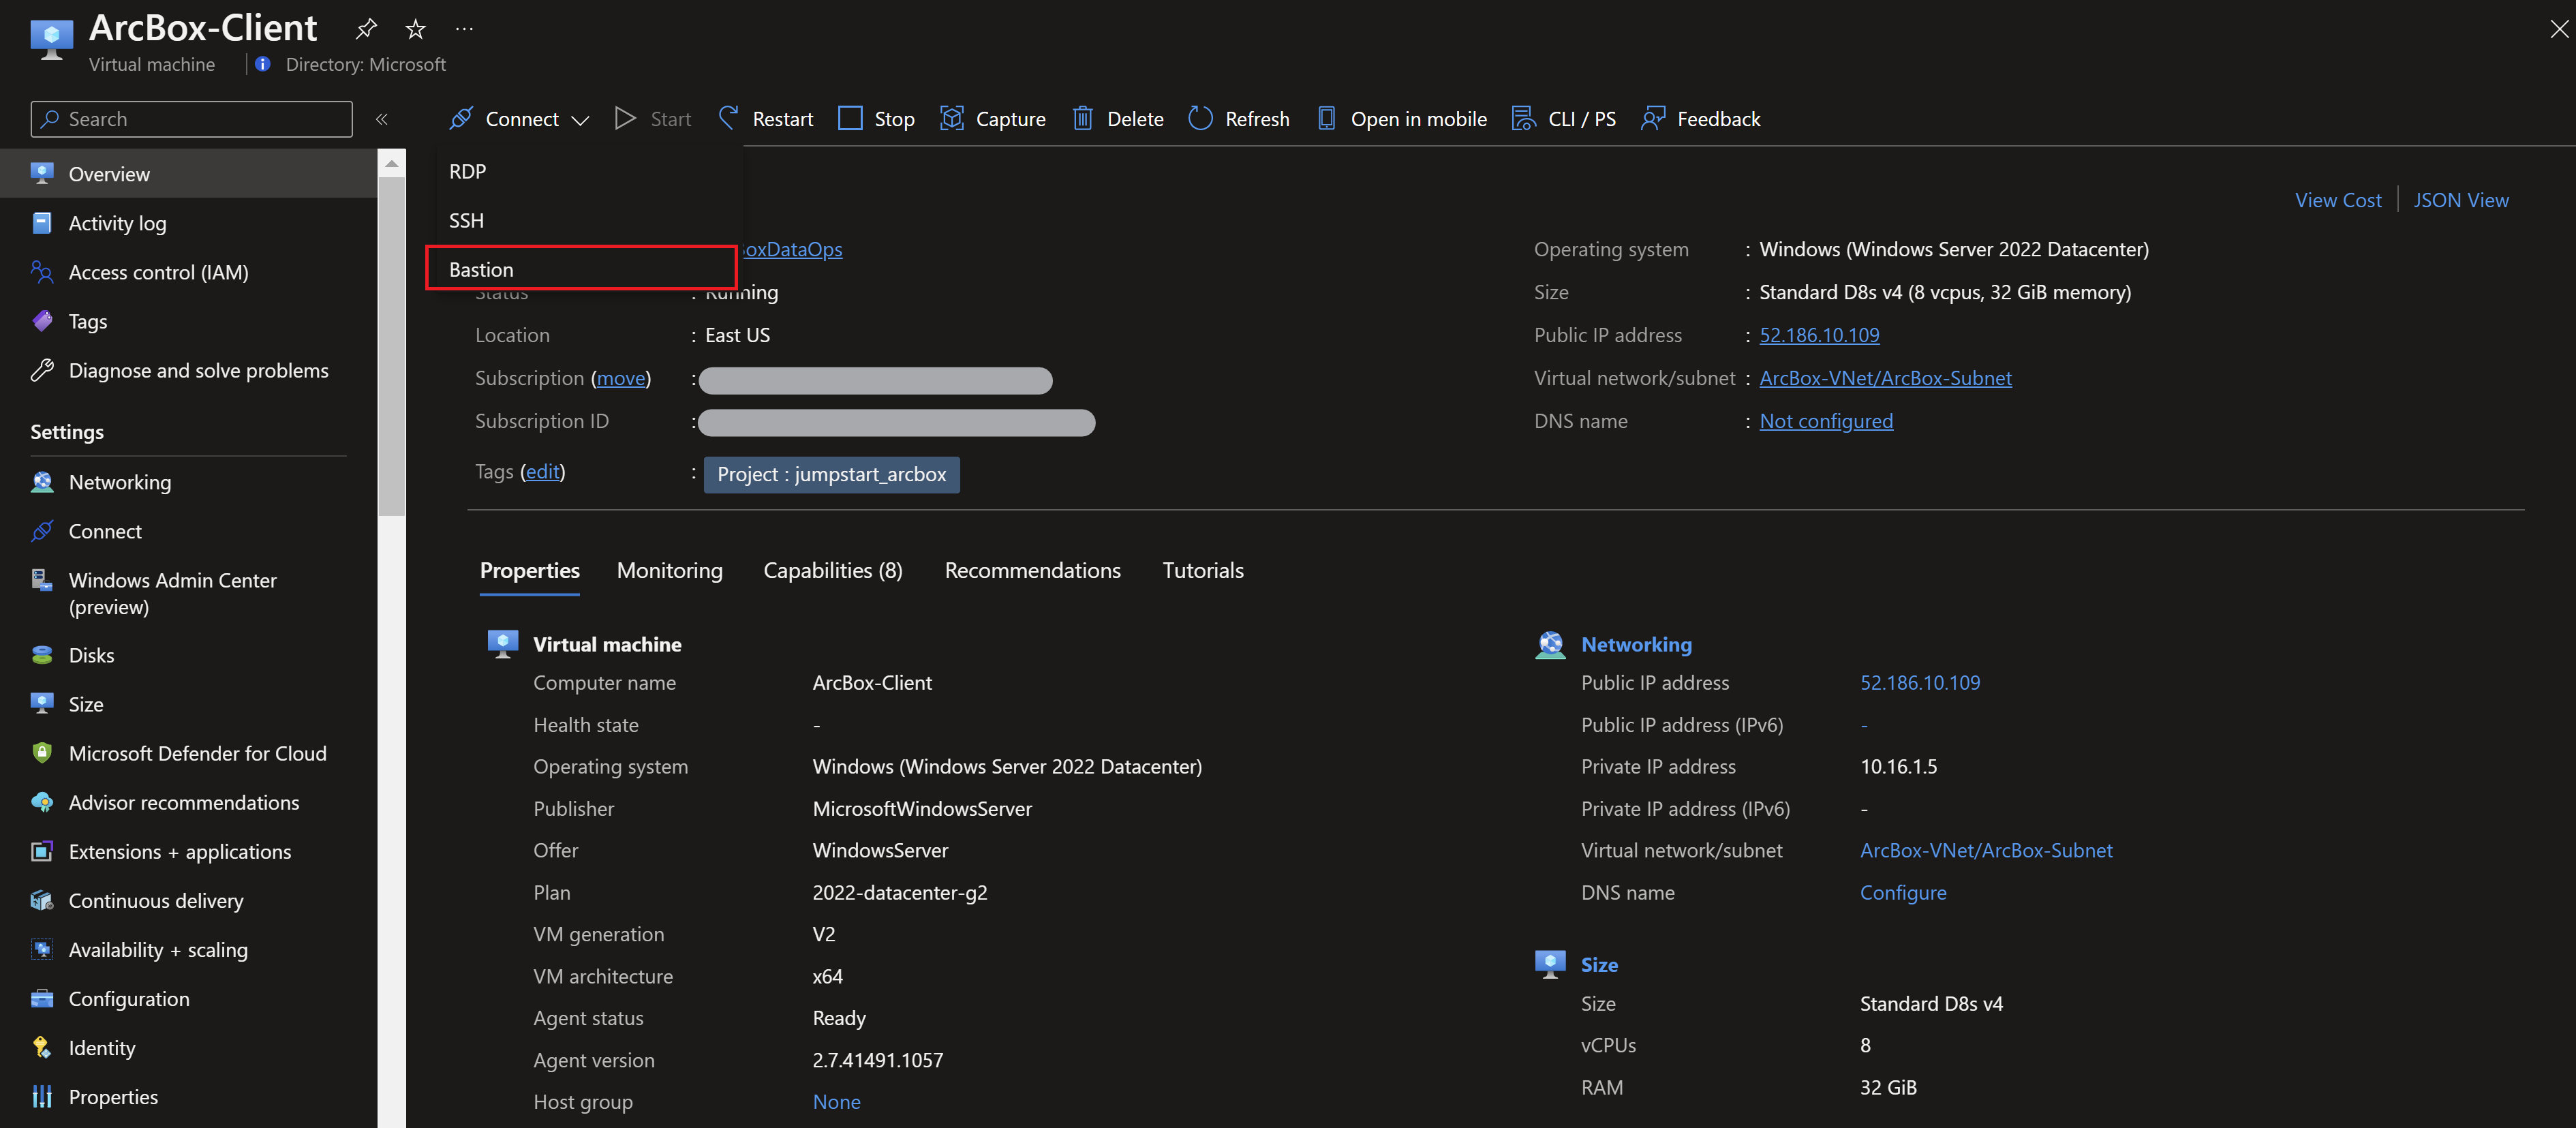Viewport: 2576px width, 1128px height.
Task: Click the Refresh icon in toolbar
Action: 1200,119
